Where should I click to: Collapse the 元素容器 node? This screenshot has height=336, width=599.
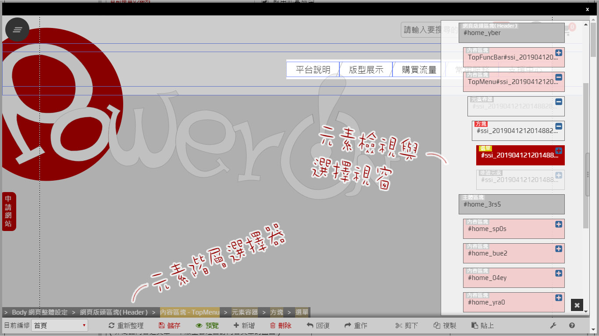[559, 101]
